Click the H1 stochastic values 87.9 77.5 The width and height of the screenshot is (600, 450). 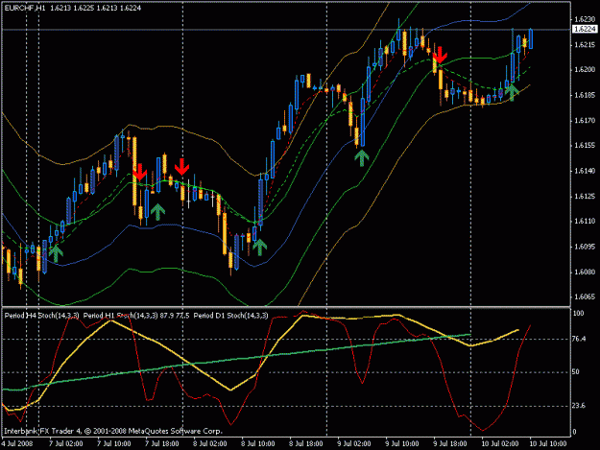point(175,316)
